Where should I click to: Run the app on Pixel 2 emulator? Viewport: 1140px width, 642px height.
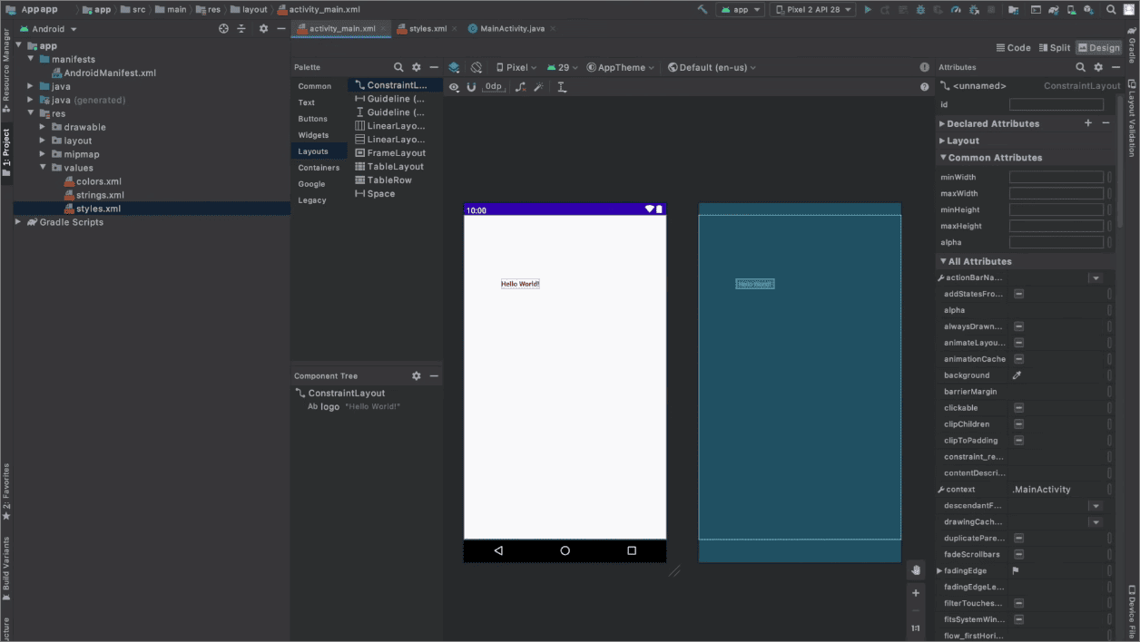point(868,9)
